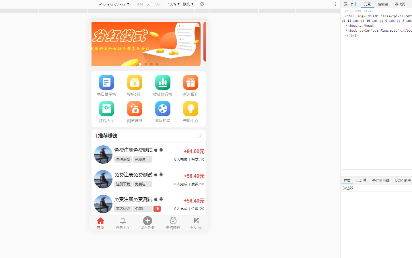Image resolution: width=412 pixels, height=258 pixels.
Task: Click the 关注点赞 tag
Action: click(123, 159)
